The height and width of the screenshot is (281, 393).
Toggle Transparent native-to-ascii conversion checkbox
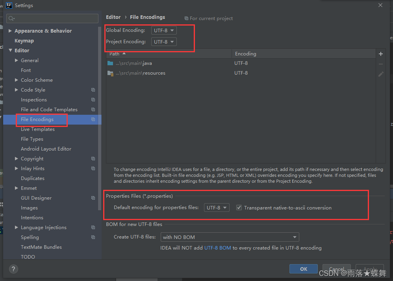[x=239, y=208]
